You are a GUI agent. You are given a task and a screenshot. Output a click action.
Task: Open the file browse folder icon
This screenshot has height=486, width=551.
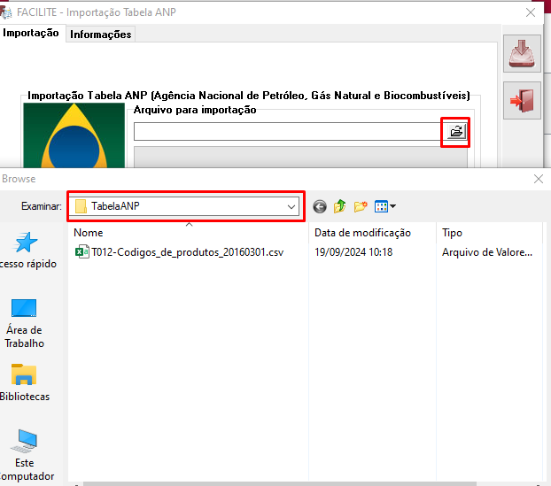tap(455, 132)
